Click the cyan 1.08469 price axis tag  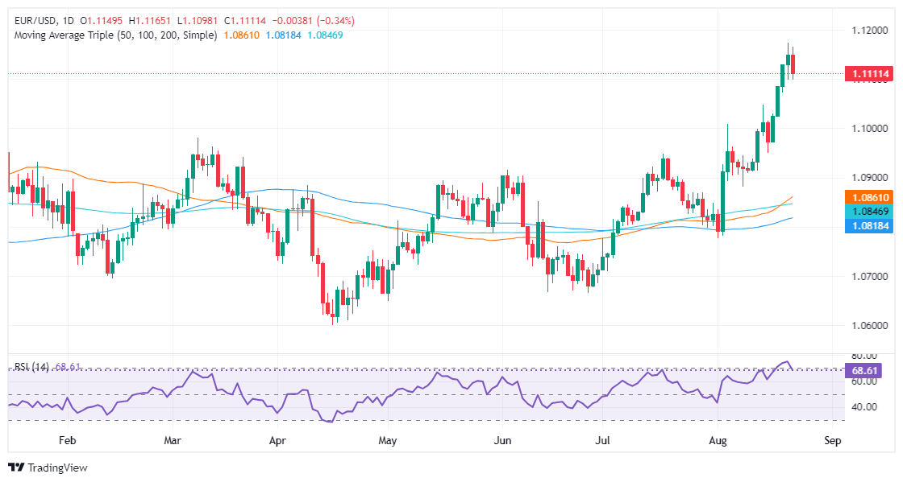coord(870,212)
